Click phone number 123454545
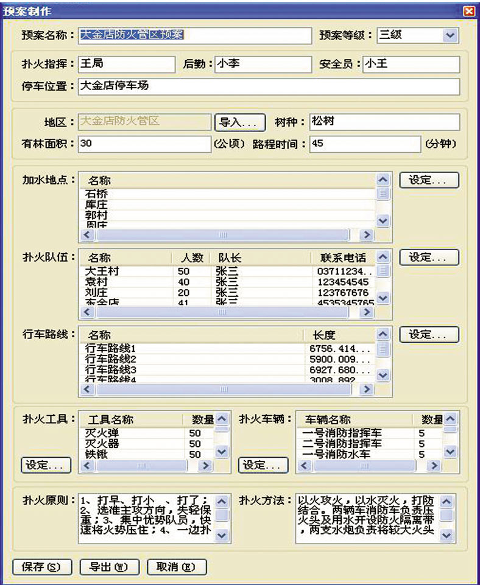Screen dimensions: 480x585 (343, 282)
